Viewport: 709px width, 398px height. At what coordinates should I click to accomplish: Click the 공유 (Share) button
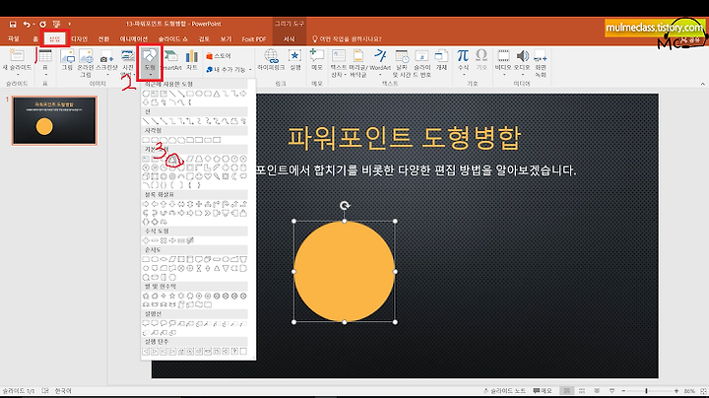692,39
